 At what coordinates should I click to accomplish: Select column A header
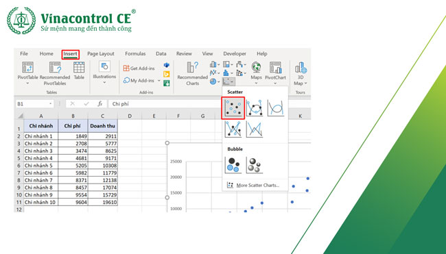coord(41,116)
